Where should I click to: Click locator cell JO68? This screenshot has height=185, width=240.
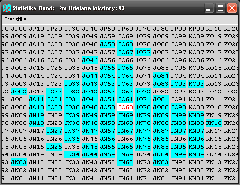(x=125, y=44)
